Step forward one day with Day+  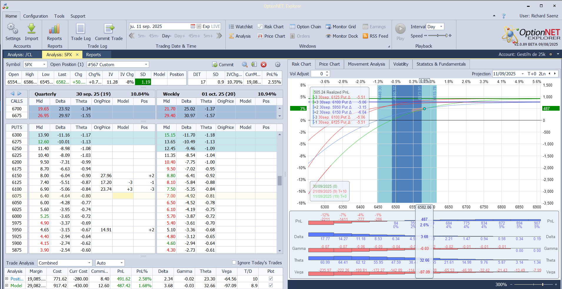(180, 36)
